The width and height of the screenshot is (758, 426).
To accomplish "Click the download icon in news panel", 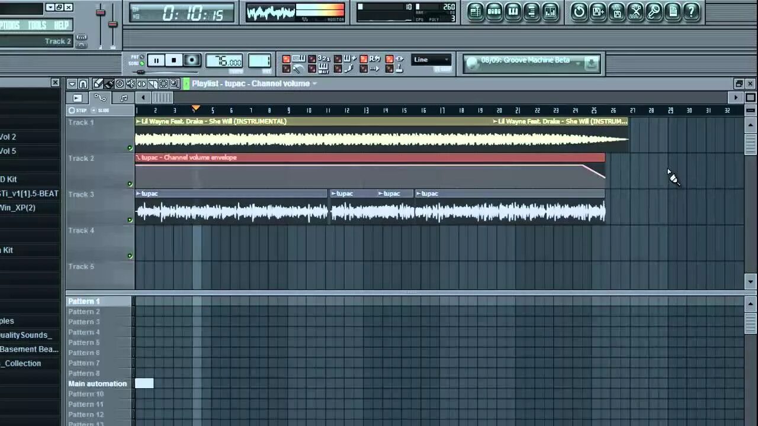I will pyautogui.click(x=591, y=63).
